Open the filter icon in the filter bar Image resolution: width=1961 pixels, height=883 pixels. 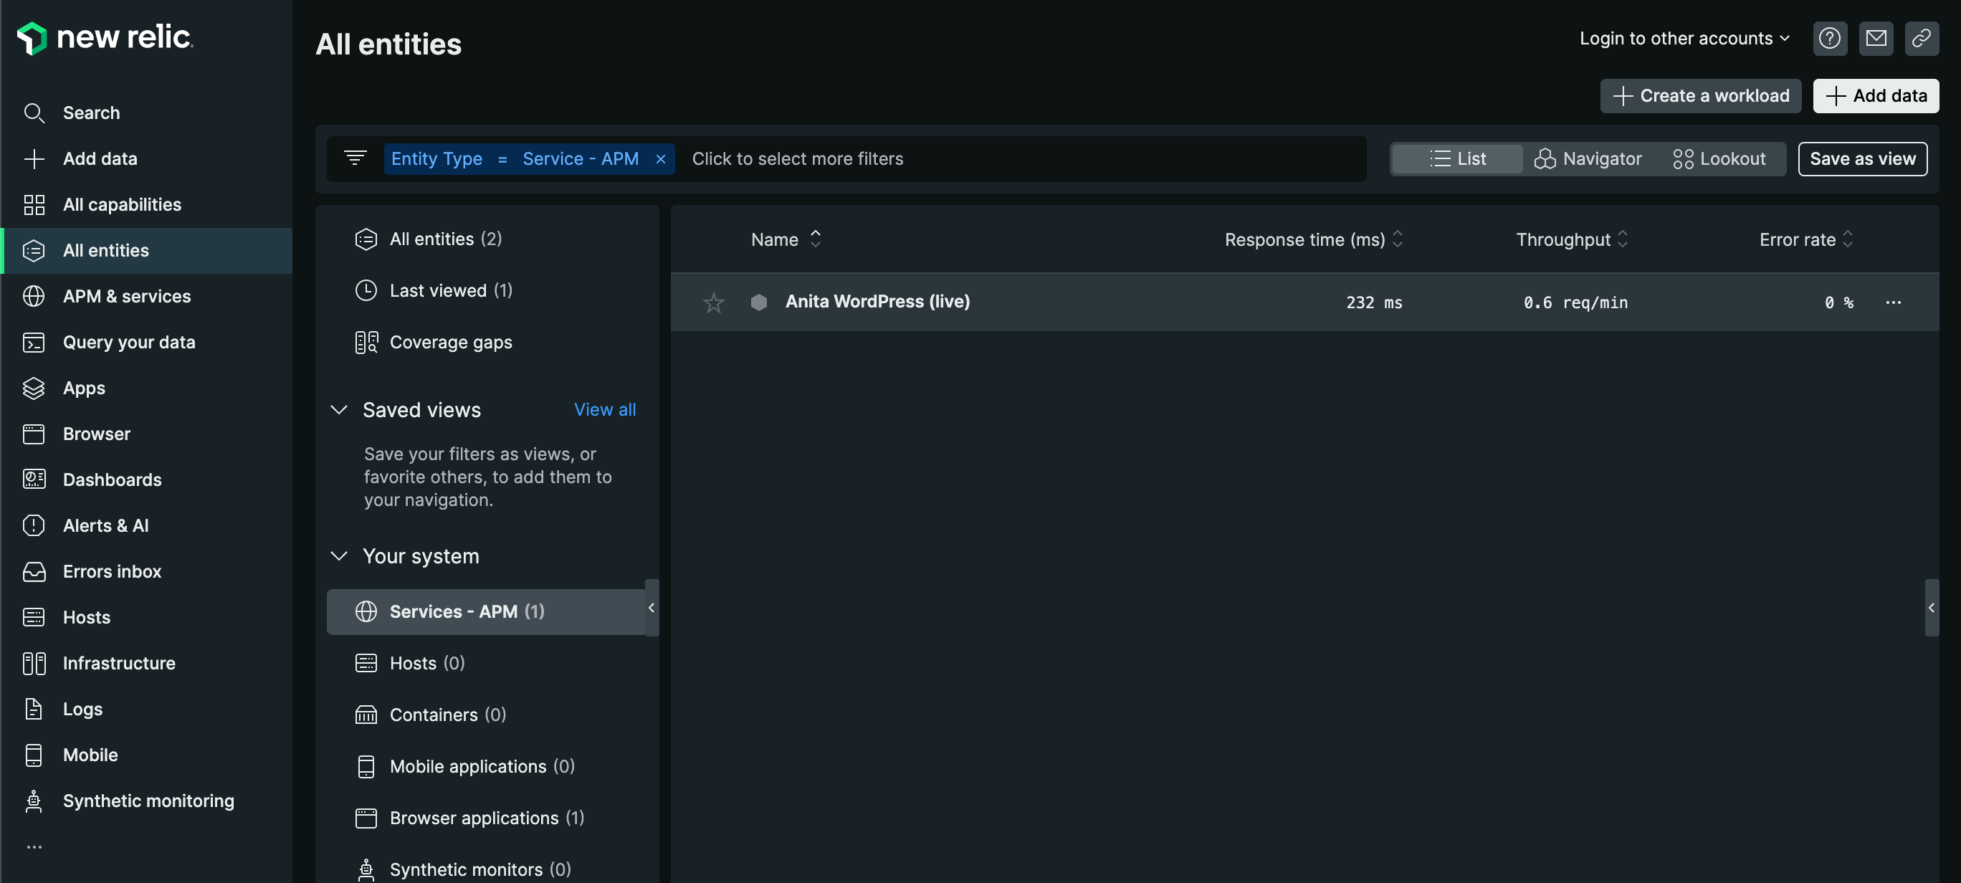click(355, 158)
